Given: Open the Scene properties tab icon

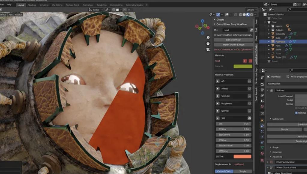Looking at the screenshot, I should coord(262,101).
